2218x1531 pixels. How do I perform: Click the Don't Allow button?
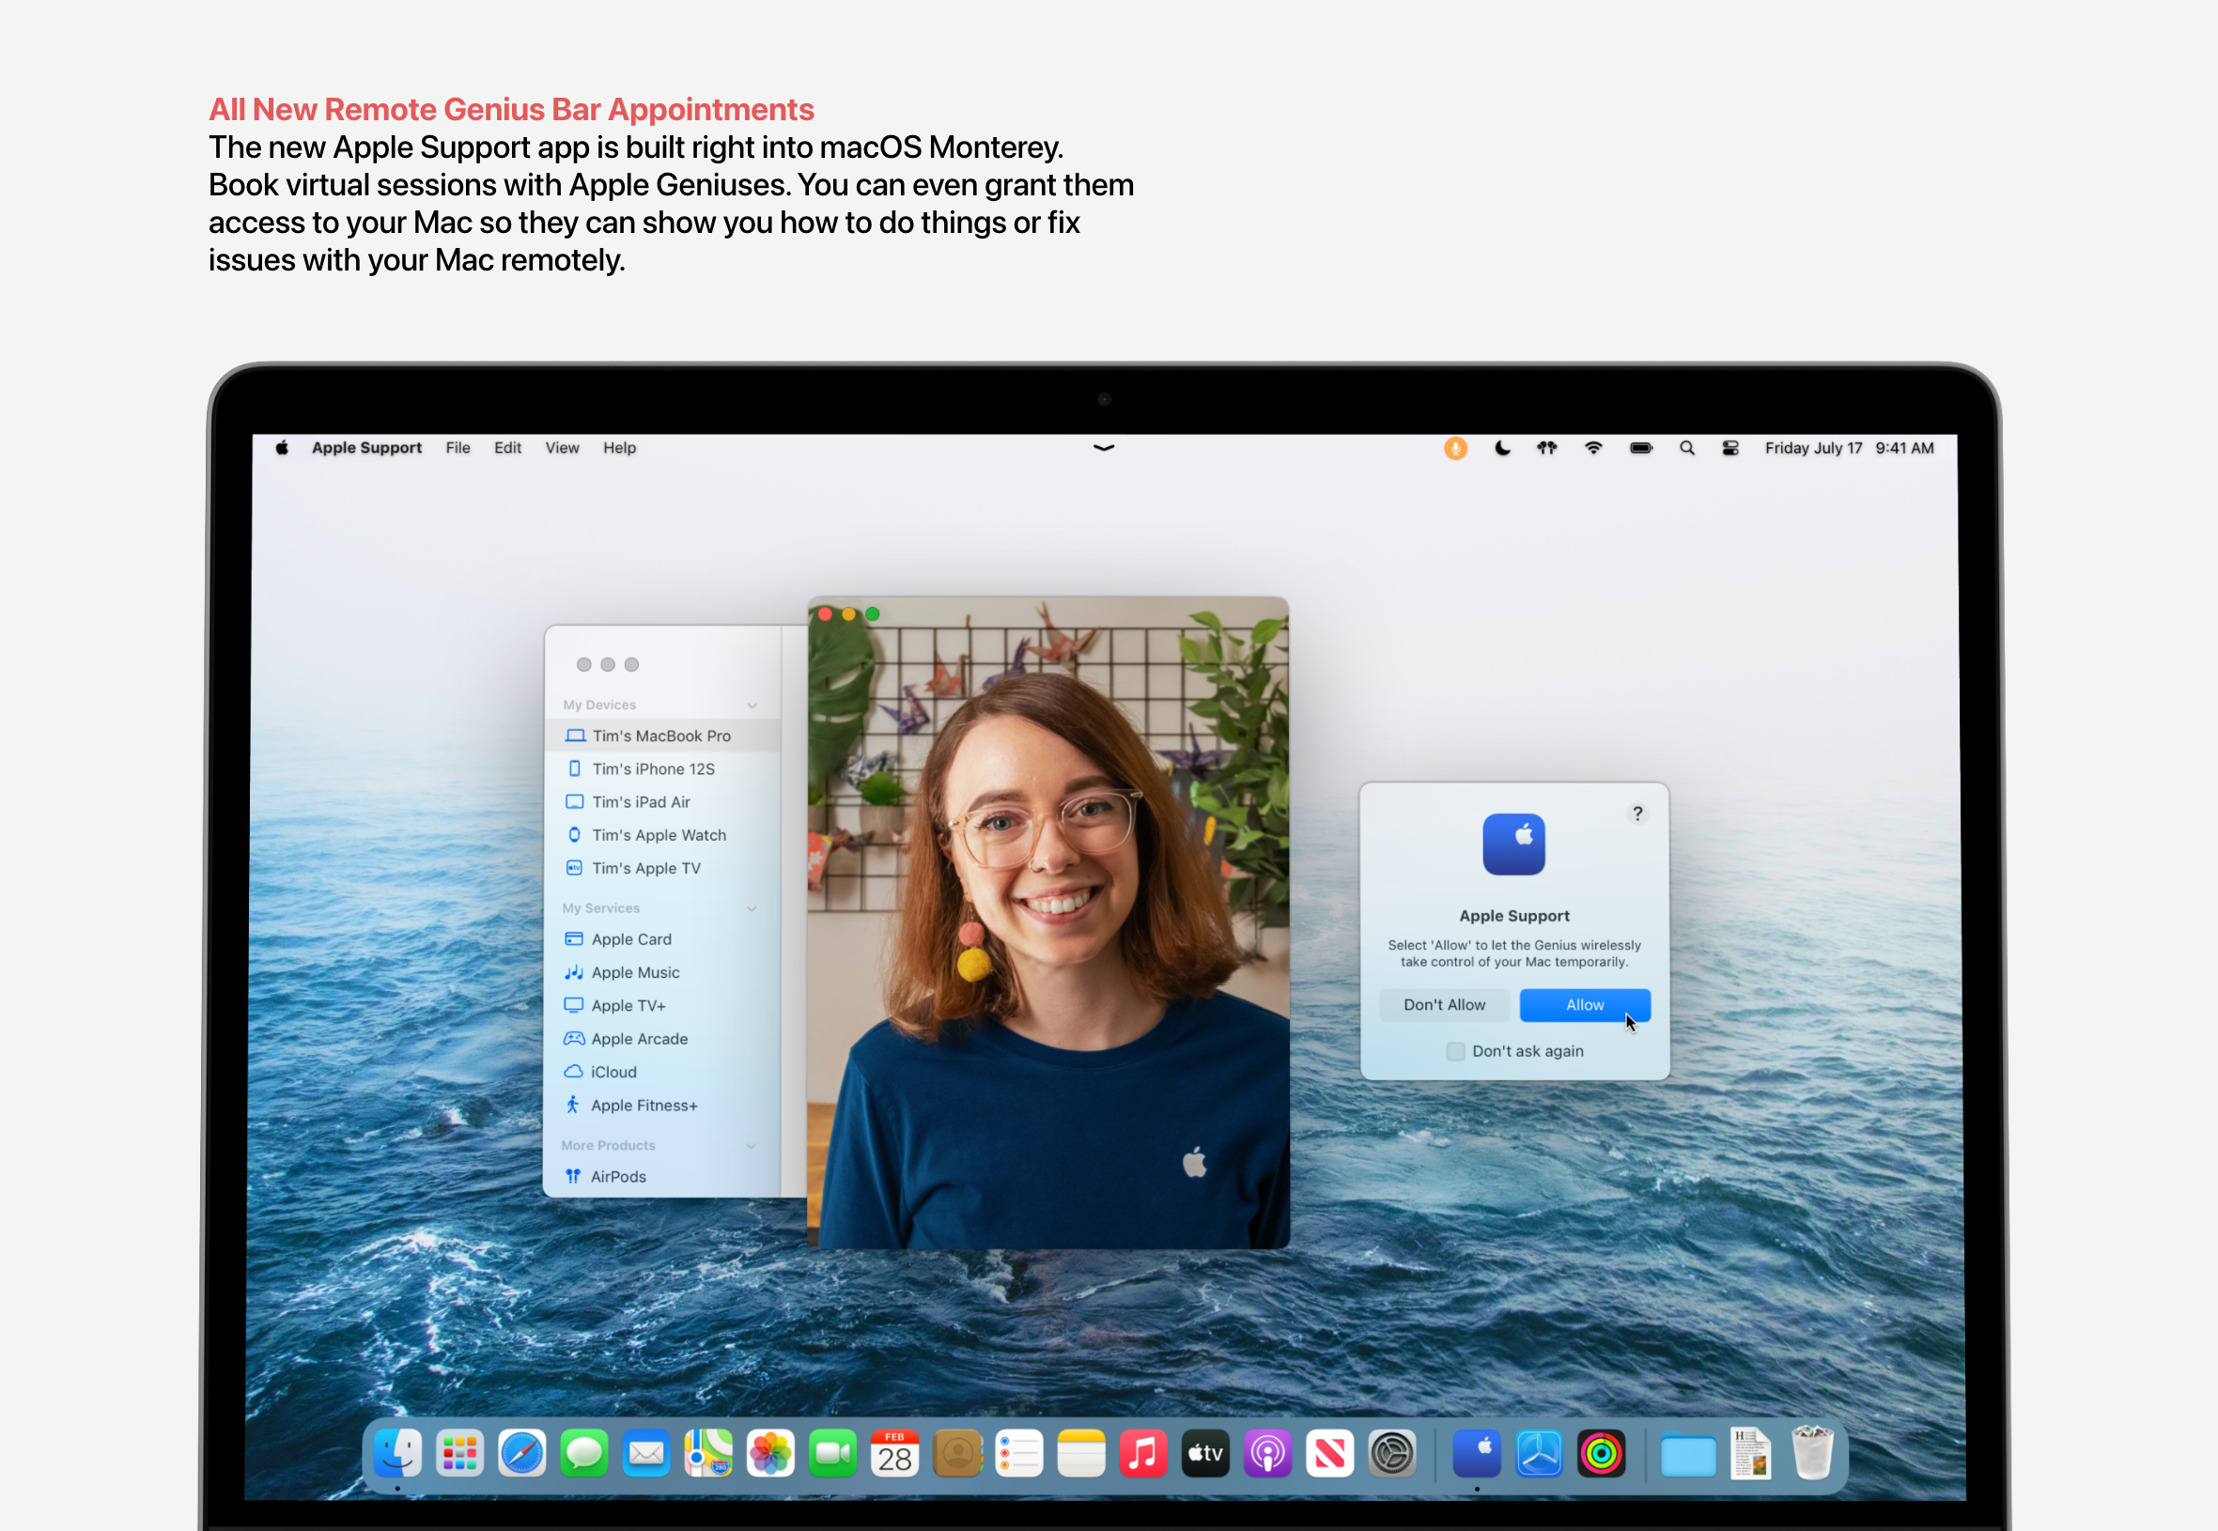[x=1444, y=1004]
